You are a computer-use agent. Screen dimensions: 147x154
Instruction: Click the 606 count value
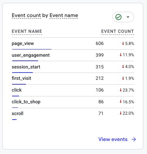[100, 43]
